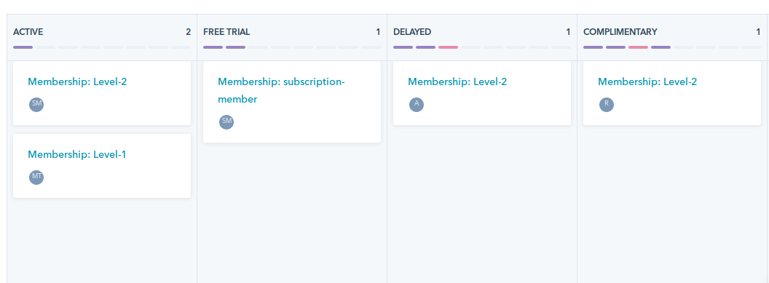
Task: Click the R avatar in the Complimentary column
Action: [x=607, y=105]
